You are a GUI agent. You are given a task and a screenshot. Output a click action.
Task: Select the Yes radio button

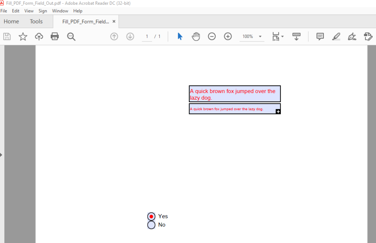[151, 217]
